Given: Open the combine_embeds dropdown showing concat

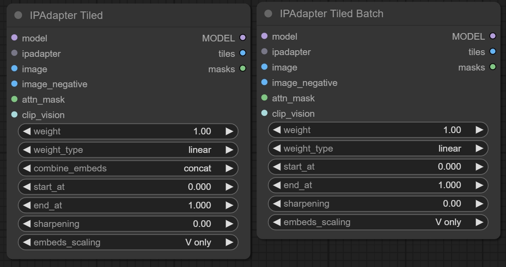Looking at the screenshot, I should point(128,168).
